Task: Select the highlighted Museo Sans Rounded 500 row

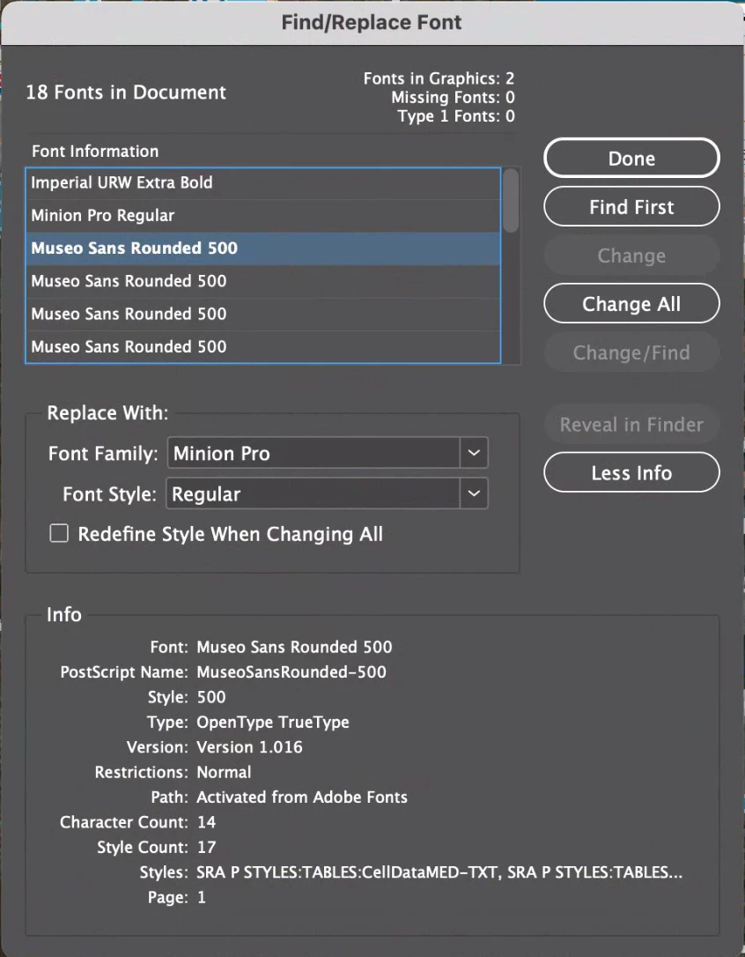Action: click(x=263, y=249)
